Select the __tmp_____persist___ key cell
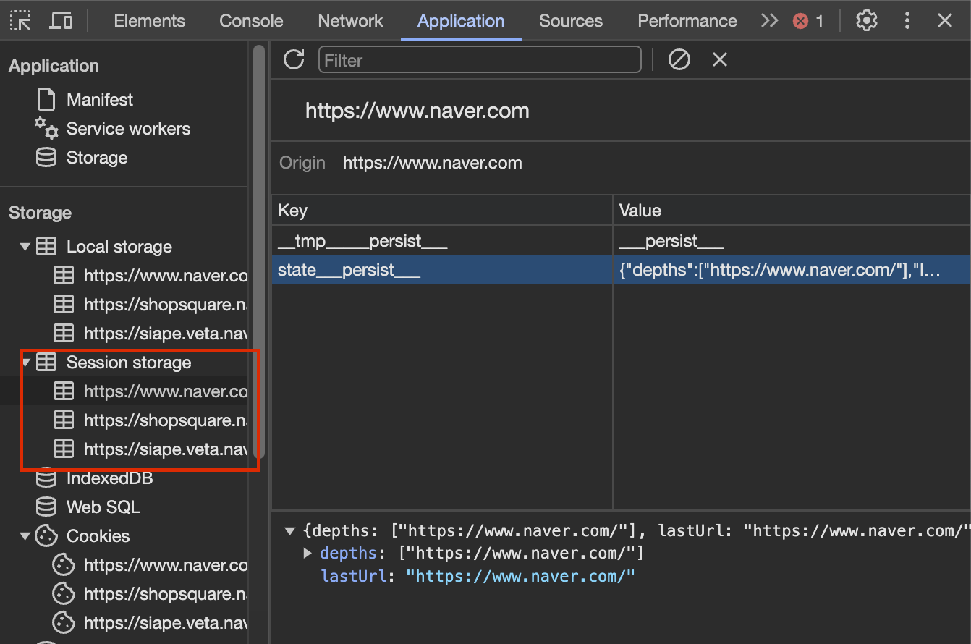Image resolution: width=971 pixels, height=644 pixels. [442, 241]
